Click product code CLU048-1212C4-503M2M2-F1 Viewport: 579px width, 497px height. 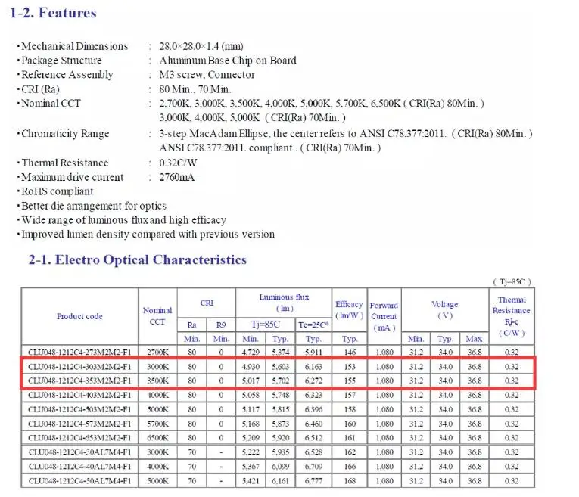pos(79,409)
